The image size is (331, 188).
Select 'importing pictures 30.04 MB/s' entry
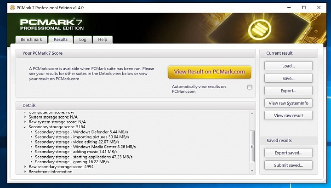click(82, 137)
